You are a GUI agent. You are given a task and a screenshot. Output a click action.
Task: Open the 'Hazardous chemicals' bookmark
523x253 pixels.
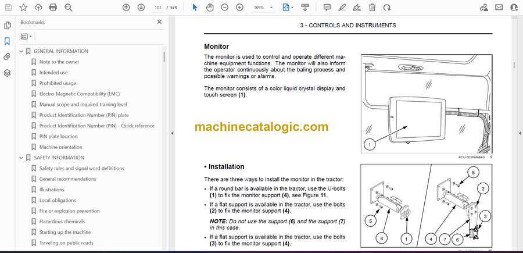(x=62, y=222)
